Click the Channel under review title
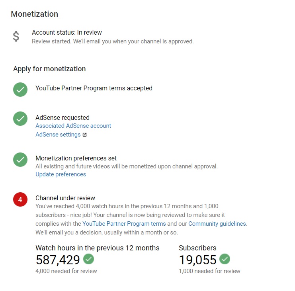The image size is (295, 291). [65, 198]
